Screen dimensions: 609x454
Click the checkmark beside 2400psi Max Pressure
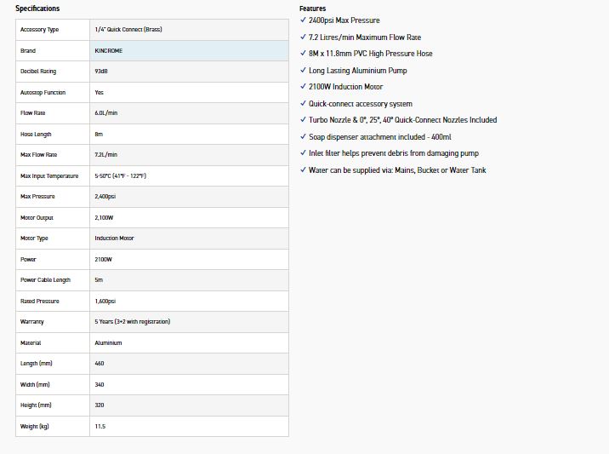303,20
